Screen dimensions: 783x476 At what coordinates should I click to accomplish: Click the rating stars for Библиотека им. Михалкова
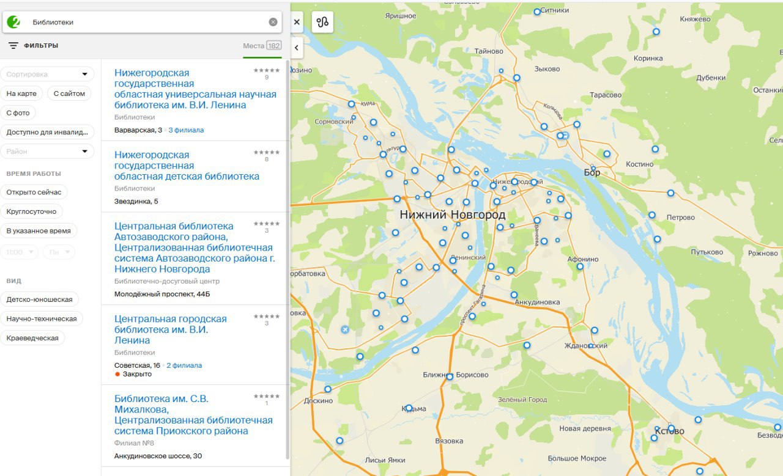(267, 396)
